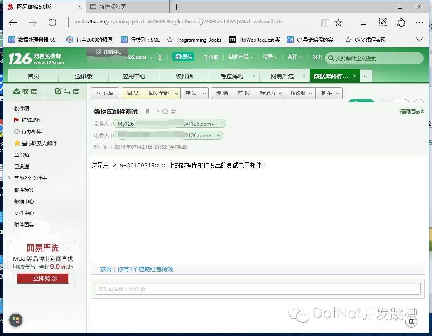This screenshot has width=432, height=336.
Task: Expand the bookmarks bar overflow chevron
Action: click(x=419, y=40)
